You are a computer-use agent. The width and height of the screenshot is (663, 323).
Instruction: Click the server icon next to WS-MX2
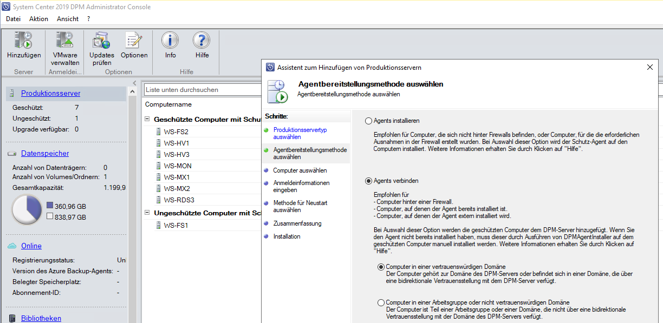coord(159,188)
